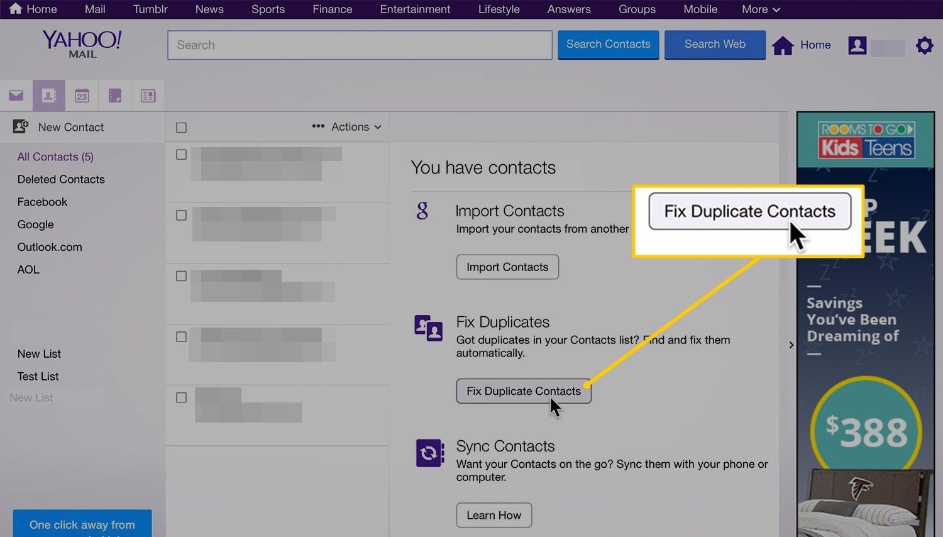Click the Home icon in top bar
943x537 pixels.
pos(15,9)
